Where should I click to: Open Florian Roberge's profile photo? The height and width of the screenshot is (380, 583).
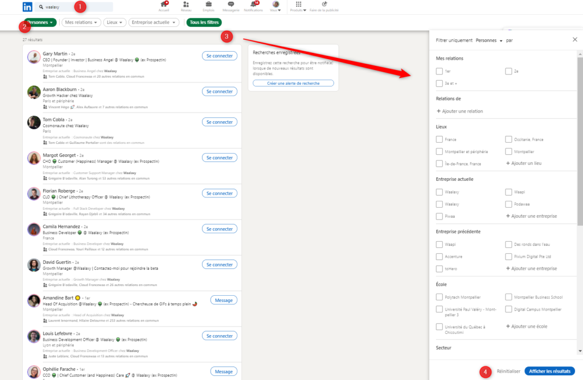(34, 194)
